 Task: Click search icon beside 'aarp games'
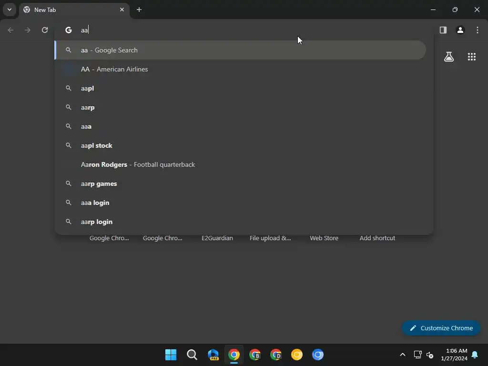pos(69,183)
